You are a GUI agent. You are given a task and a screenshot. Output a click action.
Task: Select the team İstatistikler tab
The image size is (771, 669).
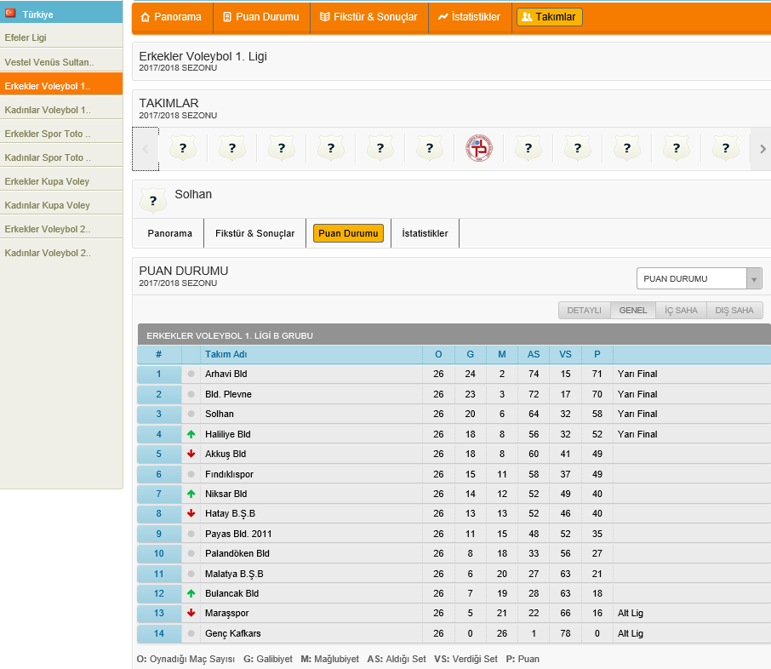click(425, 233)
